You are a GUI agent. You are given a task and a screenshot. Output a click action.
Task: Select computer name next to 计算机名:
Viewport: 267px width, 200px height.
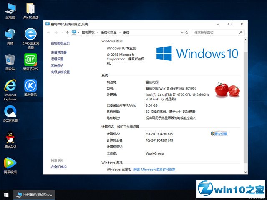[x=159, y=134]
